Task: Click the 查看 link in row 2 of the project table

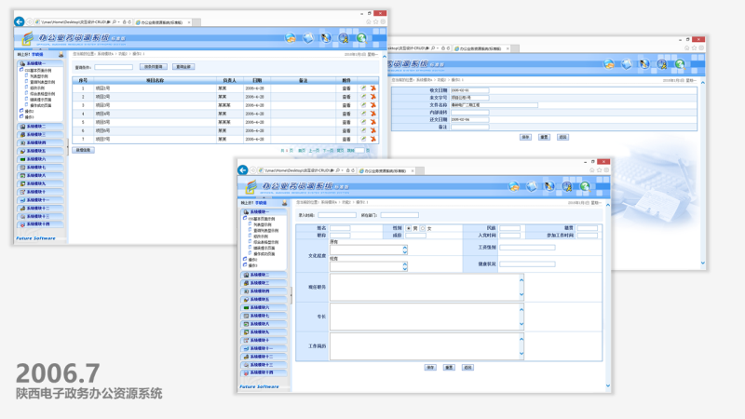Action: pos(346,97)
